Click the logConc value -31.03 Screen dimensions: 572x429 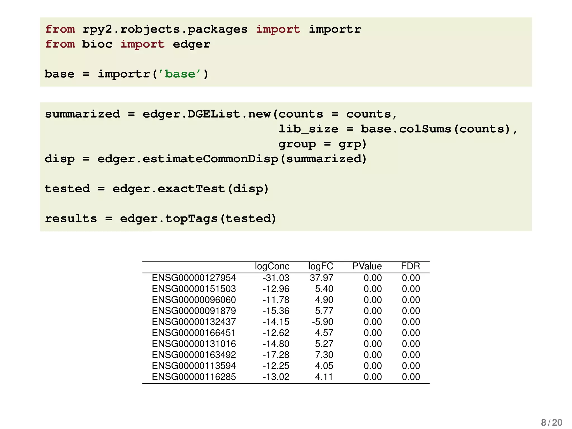(x=276, y=278)
